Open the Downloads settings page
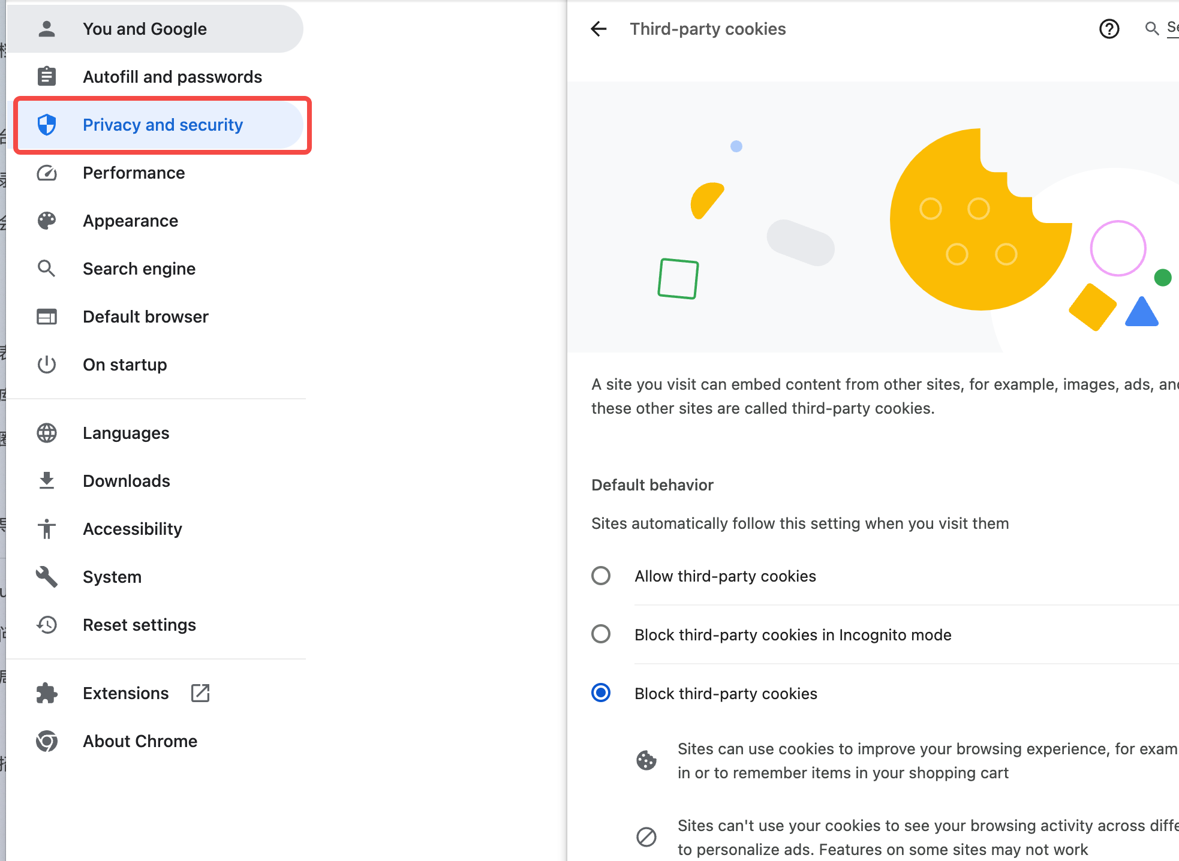Screen dimensions: 1179x861 click(x=127, y=481)
